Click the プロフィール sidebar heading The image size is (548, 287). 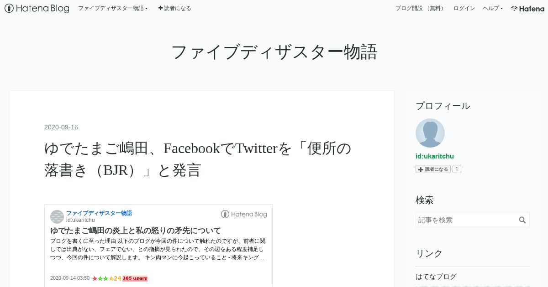point(443,106)
